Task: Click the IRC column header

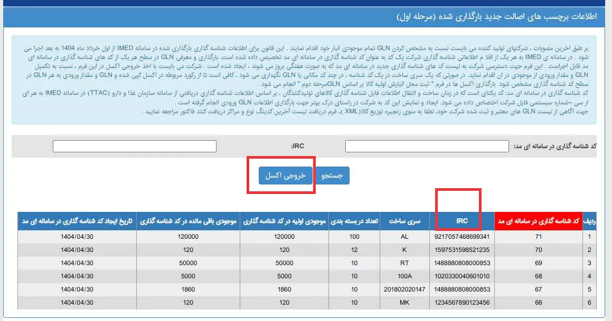Action: 462,221
